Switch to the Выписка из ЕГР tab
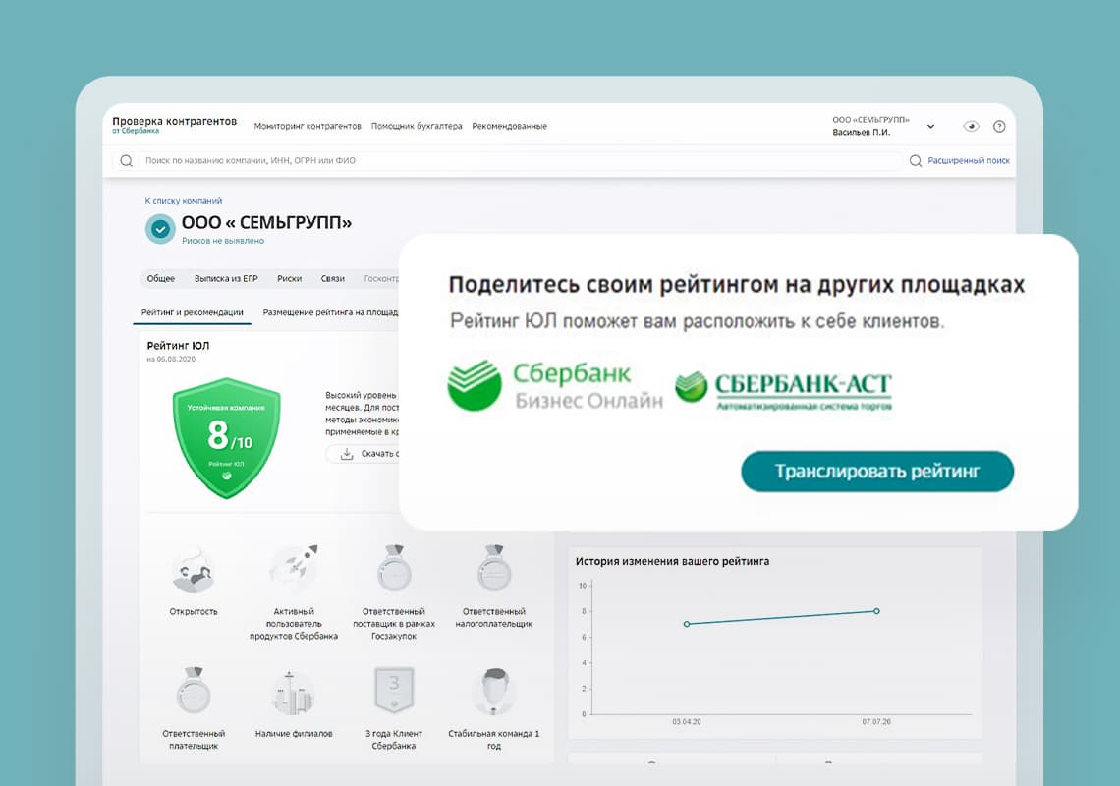 [x=226, y=279]
